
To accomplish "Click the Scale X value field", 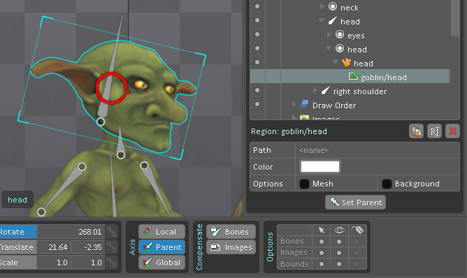I will 54,263.
